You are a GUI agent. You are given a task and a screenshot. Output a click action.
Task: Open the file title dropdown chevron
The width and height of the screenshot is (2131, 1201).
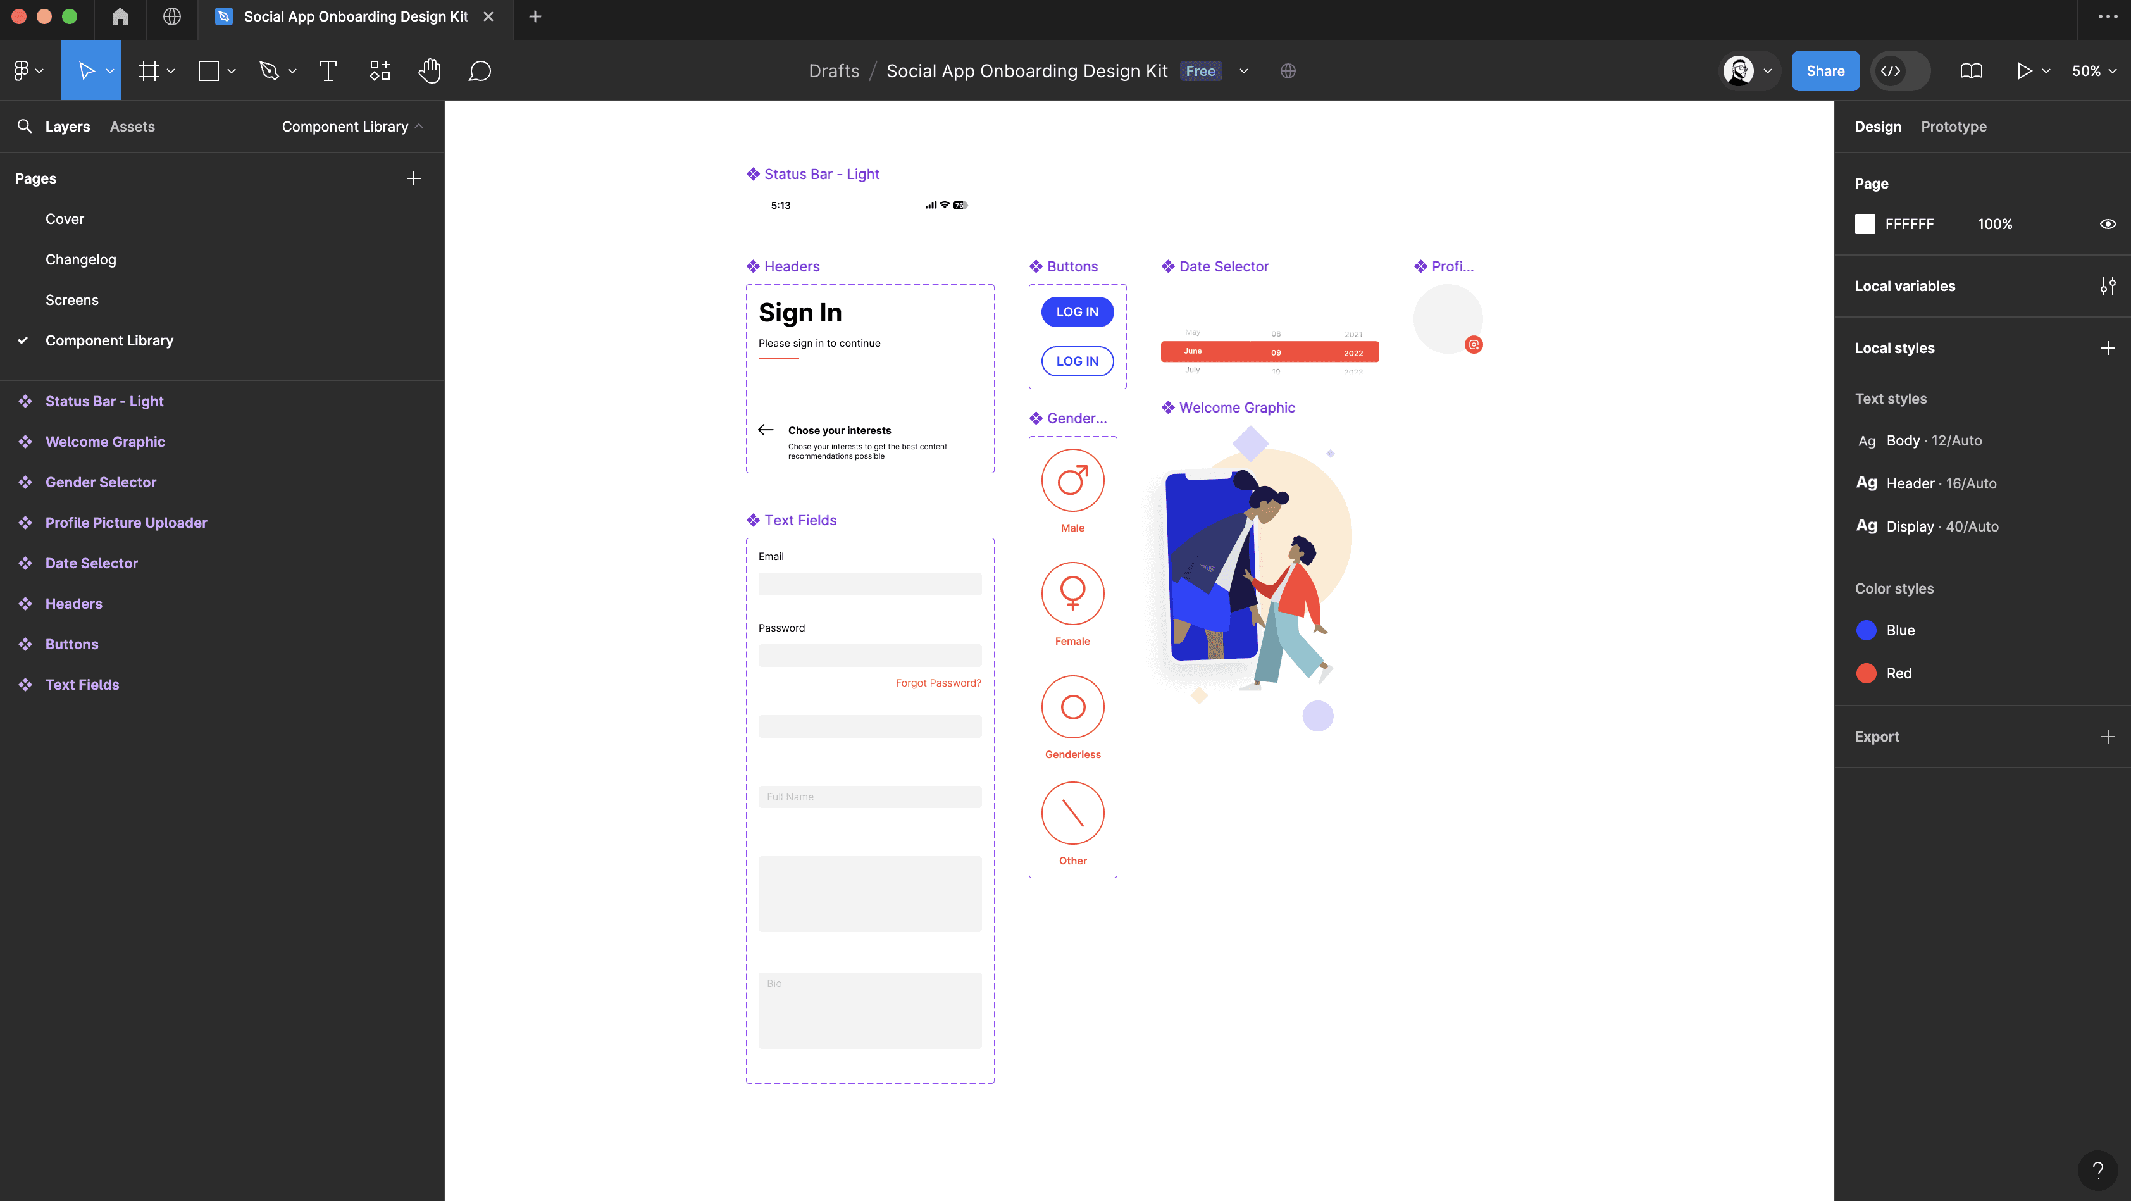pos(1243,71)
